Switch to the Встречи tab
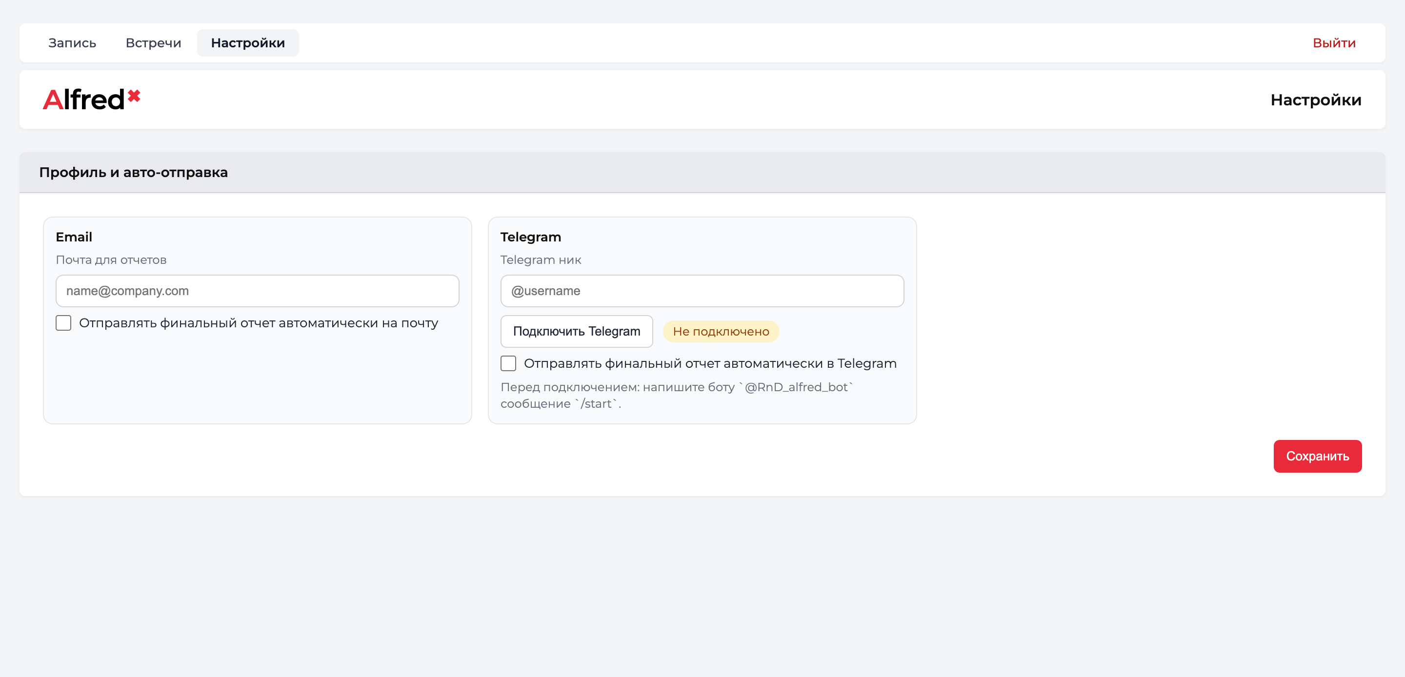Screen dimensions: 1405x677 coord(153,42)
